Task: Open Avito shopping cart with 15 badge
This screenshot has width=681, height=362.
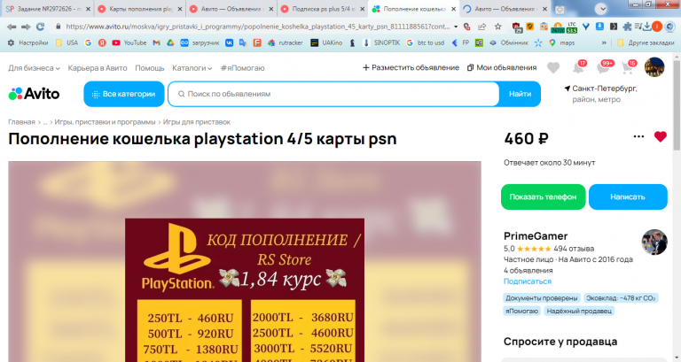Action: click(629, 67)
